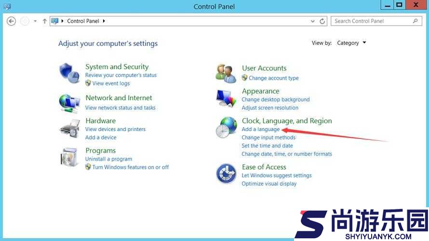Focus the Search Control Panel field
Viewport: 429px width, 241px height.
click(x=376, y=21)
